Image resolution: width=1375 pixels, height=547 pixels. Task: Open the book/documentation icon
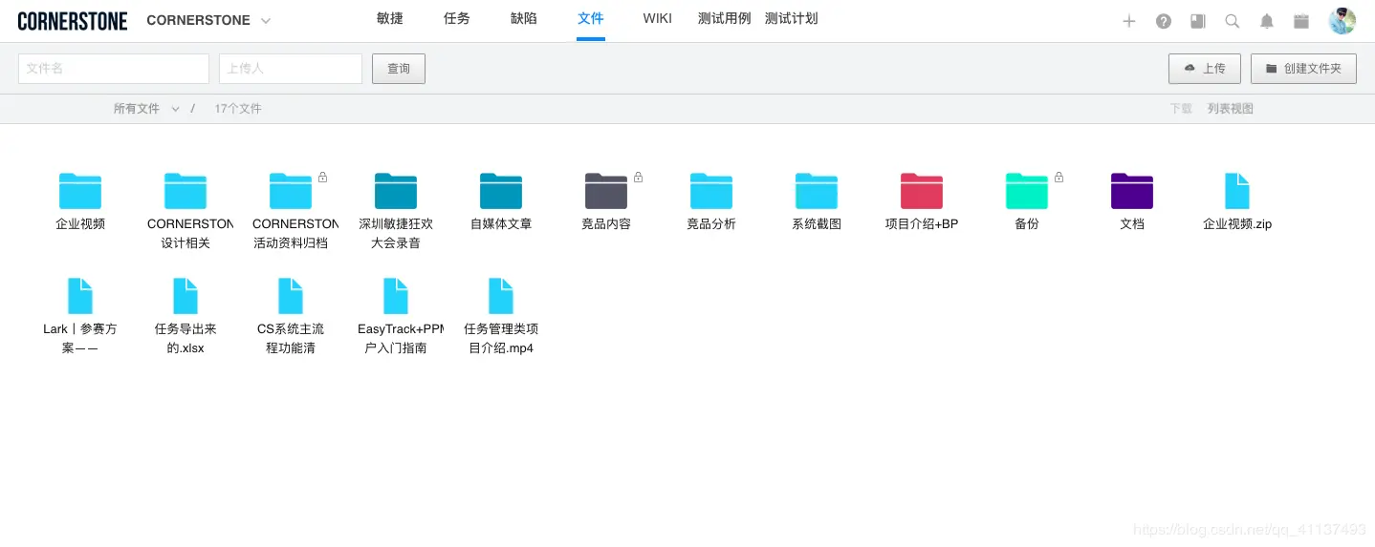click(1198, 21)
